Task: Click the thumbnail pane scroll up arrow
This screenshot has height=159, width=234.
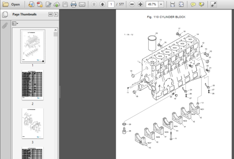Action: 55,30
